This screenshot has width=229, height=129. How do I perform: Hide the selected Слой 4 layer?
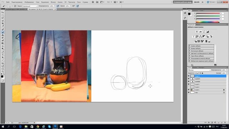click(189, 76)
